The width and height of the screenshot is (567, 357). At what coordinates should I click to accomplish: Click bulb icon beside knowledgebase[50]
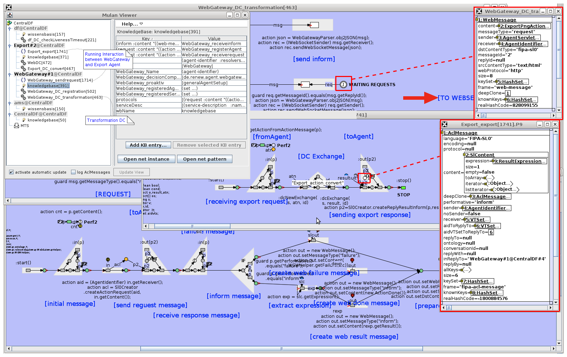click(24, 120)
